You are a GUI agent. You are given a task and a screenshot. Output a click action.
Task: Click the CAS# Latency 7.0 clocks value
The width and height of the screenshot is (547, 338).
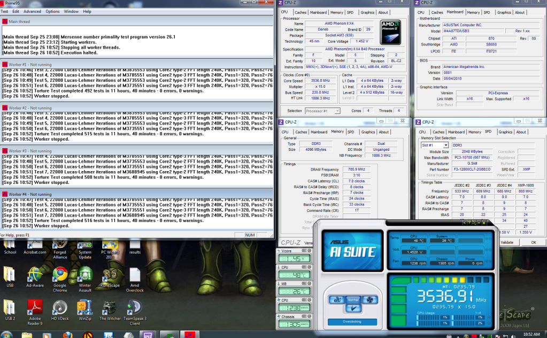coord(357,181)
